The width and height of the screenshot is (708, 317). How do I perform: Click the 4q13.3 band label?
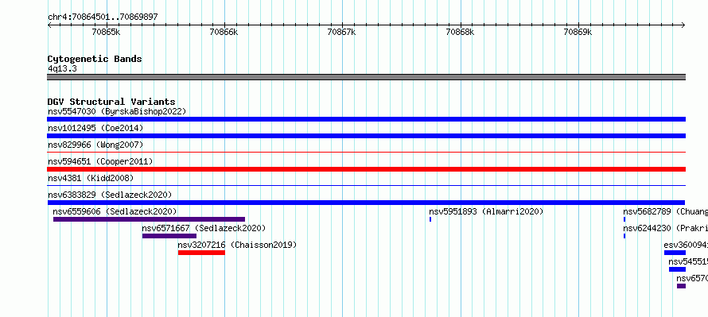point(62,69)
